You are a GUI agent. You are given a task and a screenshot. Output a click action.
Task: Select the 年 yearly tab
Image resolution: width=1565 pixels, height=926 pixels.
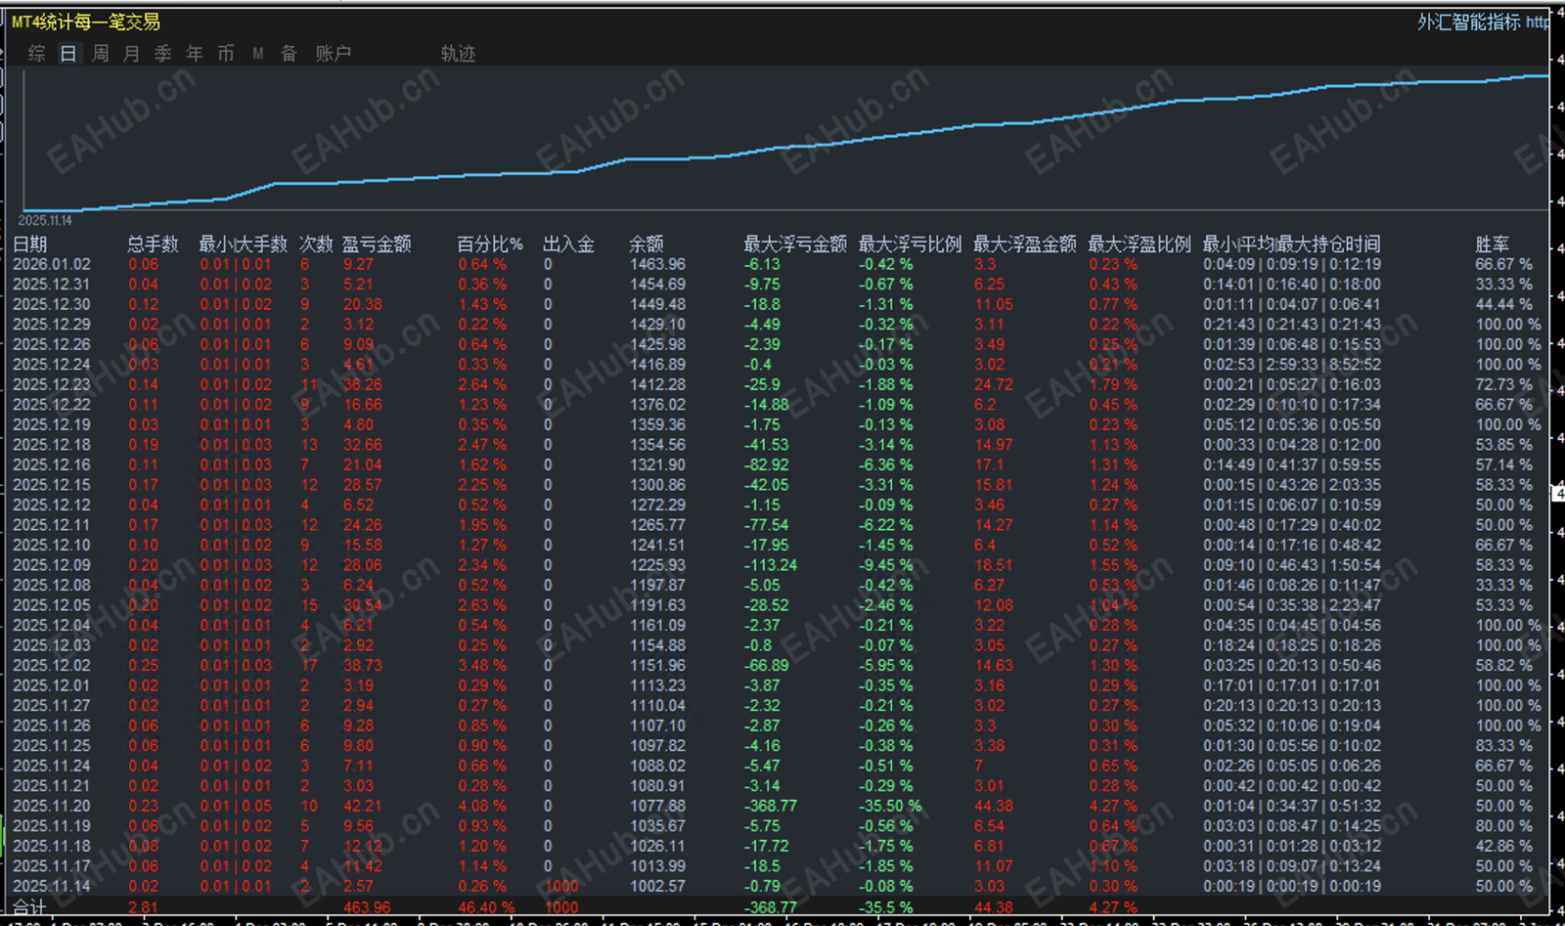click(x=194, y=54)
